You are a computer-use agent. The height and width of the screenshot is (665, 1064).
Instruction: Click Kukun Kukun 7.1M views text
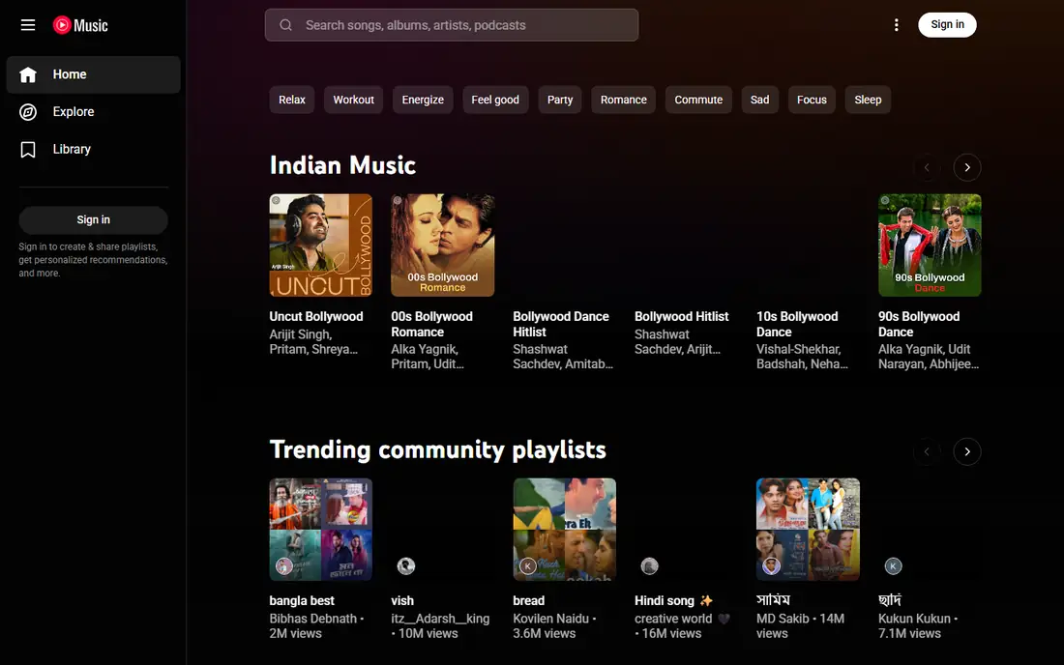[918, 625]
